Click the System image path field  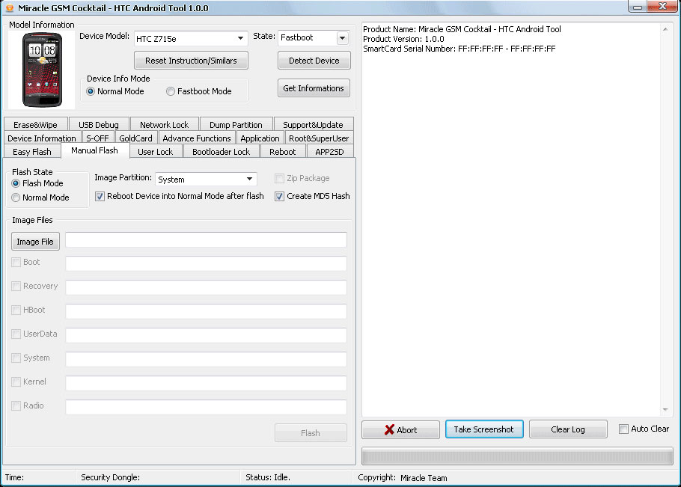[207, 359]
